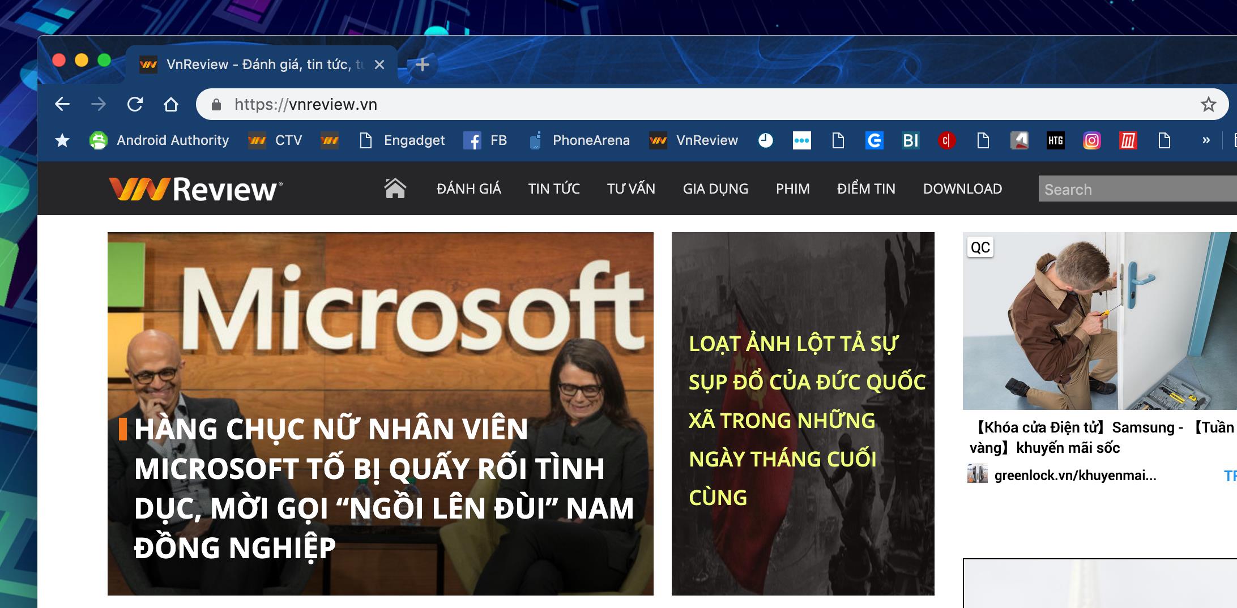Open the locksmith ad image
Screen dimensions: 1237x608
pyautogui.click(x=1099, y=320)
